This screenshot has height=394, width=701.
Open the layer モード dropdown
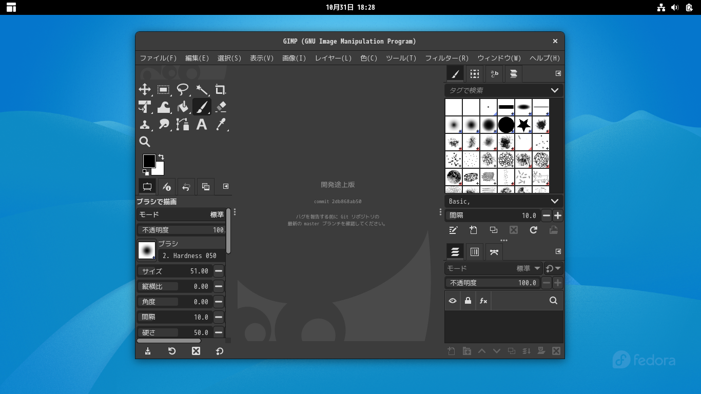coord(494,268)
